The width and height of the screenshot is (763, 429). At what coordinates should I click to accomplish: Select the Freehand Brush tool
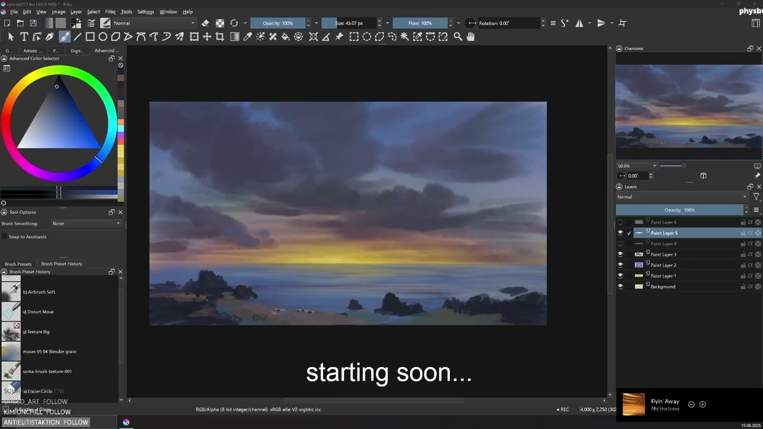pos(64,36)
